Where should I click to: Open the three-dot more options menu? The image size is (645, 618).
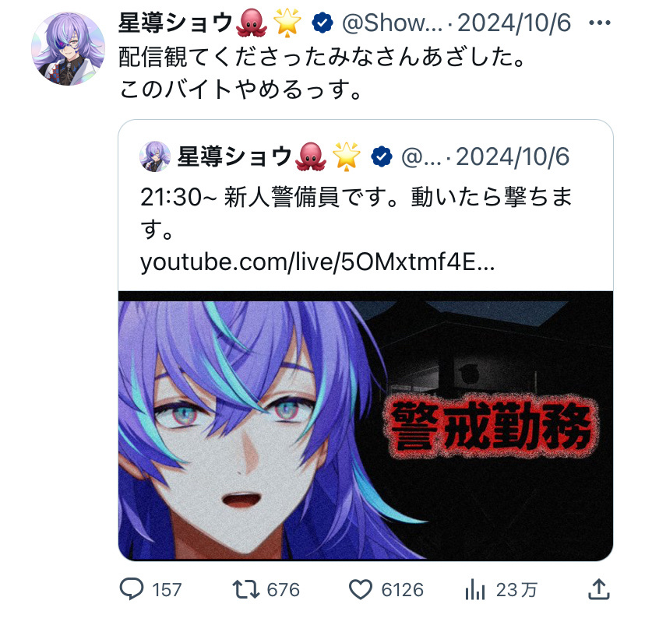[x=600, y=23]
